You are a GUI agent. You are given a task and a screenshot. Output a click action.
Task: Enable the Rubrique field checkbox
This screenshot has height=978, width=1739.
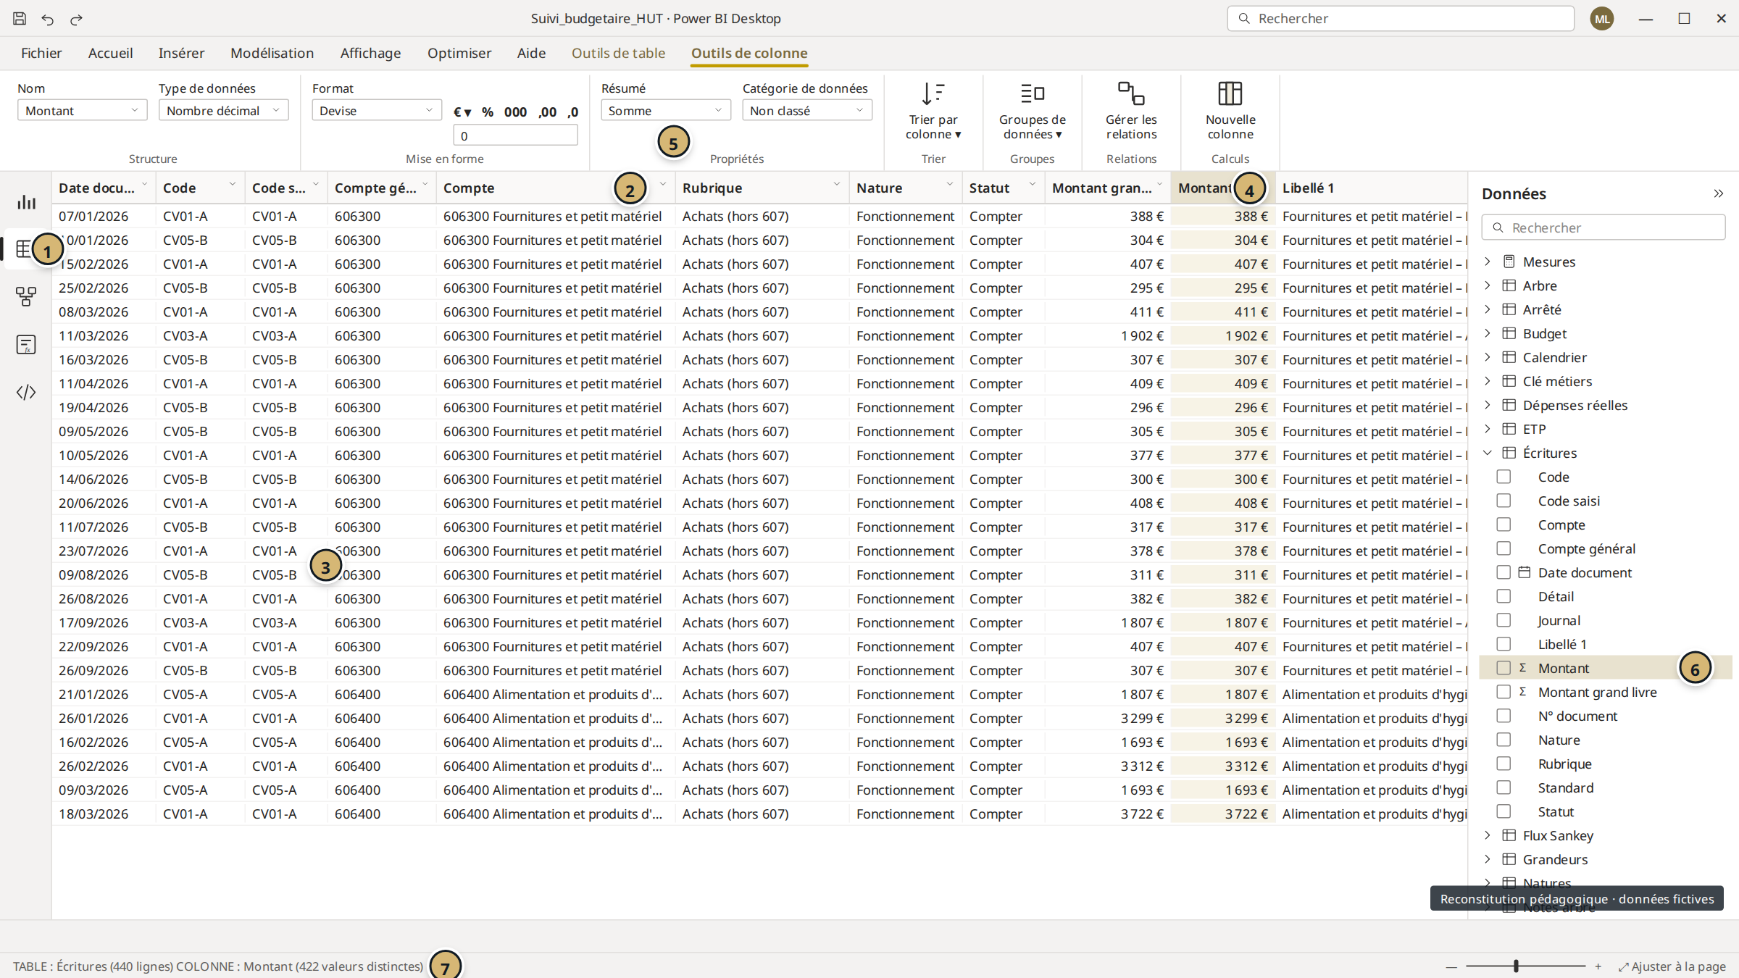point(1504,764)
